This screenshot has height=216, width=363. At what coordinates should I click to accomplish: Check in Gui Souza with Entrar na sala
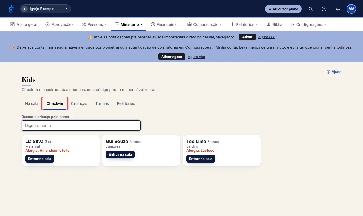[x=120, y=155]
